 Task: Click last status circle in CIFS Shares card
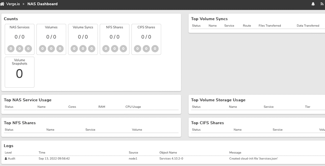click(155, 49)
